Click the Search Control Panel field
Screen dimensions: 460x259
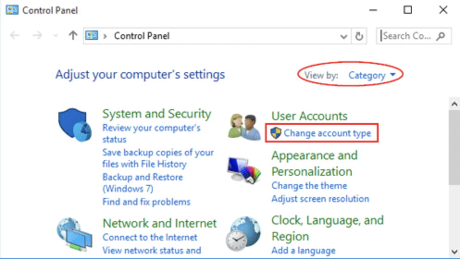414,36
